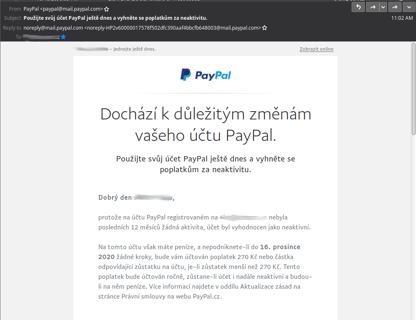The image size is (416, 320).
Task: Click the blurred recipient address in To field
Action: 41,37
